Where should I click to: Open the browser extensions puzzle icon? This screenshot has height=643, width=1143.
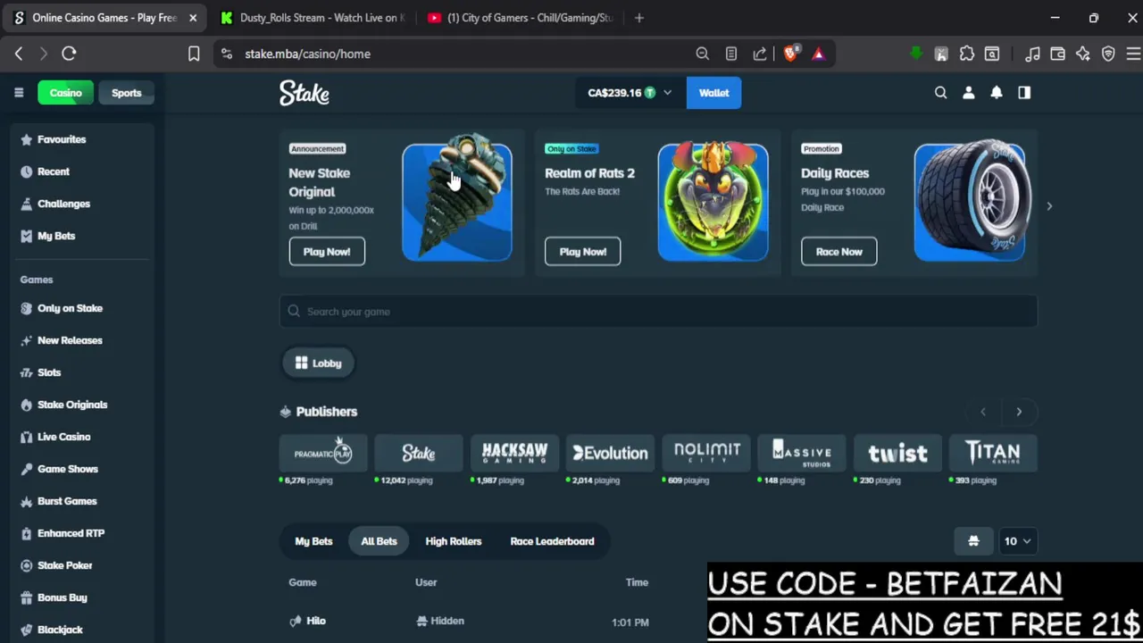coord(967,54)
